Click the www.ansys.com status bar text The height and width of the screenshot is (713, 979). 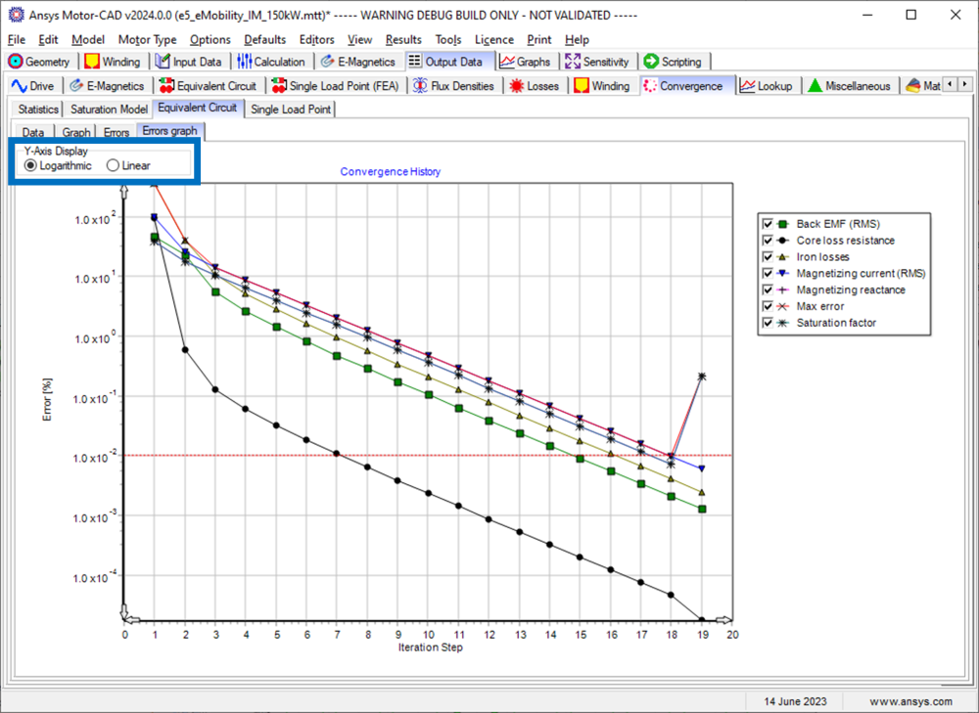(x=910, y=702)
